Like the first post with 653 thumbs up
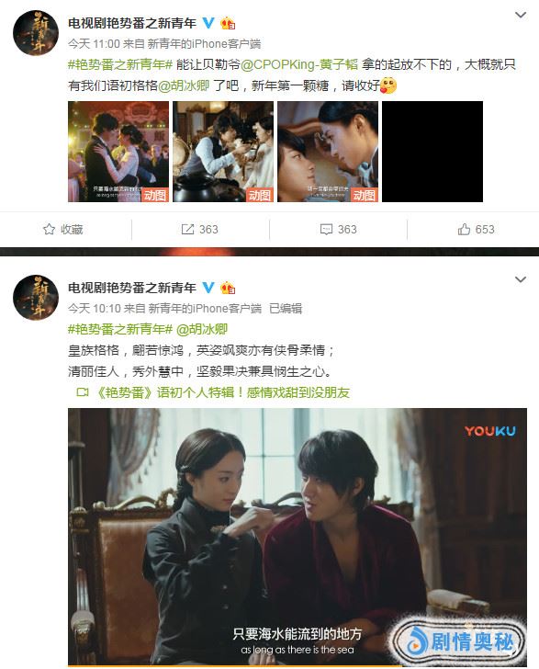Viewport: 539px width, 669px height. click(476, 230)
